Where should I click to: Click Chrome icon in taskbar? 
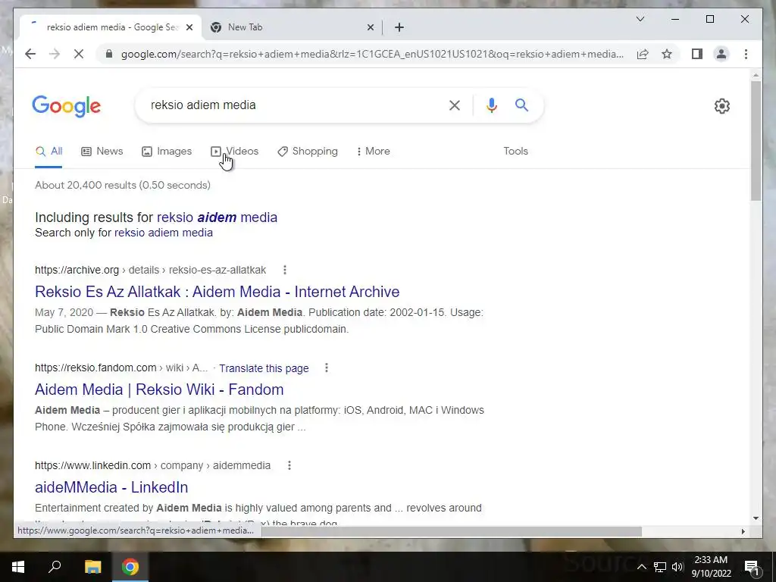(x=130, y=567)
